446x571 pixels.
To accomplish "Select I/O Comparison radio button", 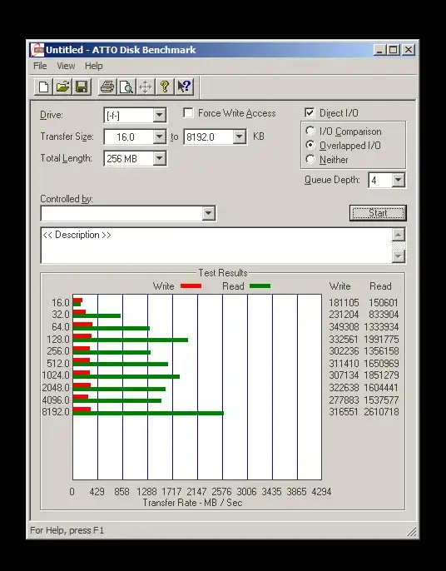I will click(310, 131).
